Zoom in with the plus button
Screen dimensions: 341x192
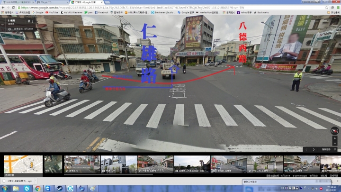[335, 138]
